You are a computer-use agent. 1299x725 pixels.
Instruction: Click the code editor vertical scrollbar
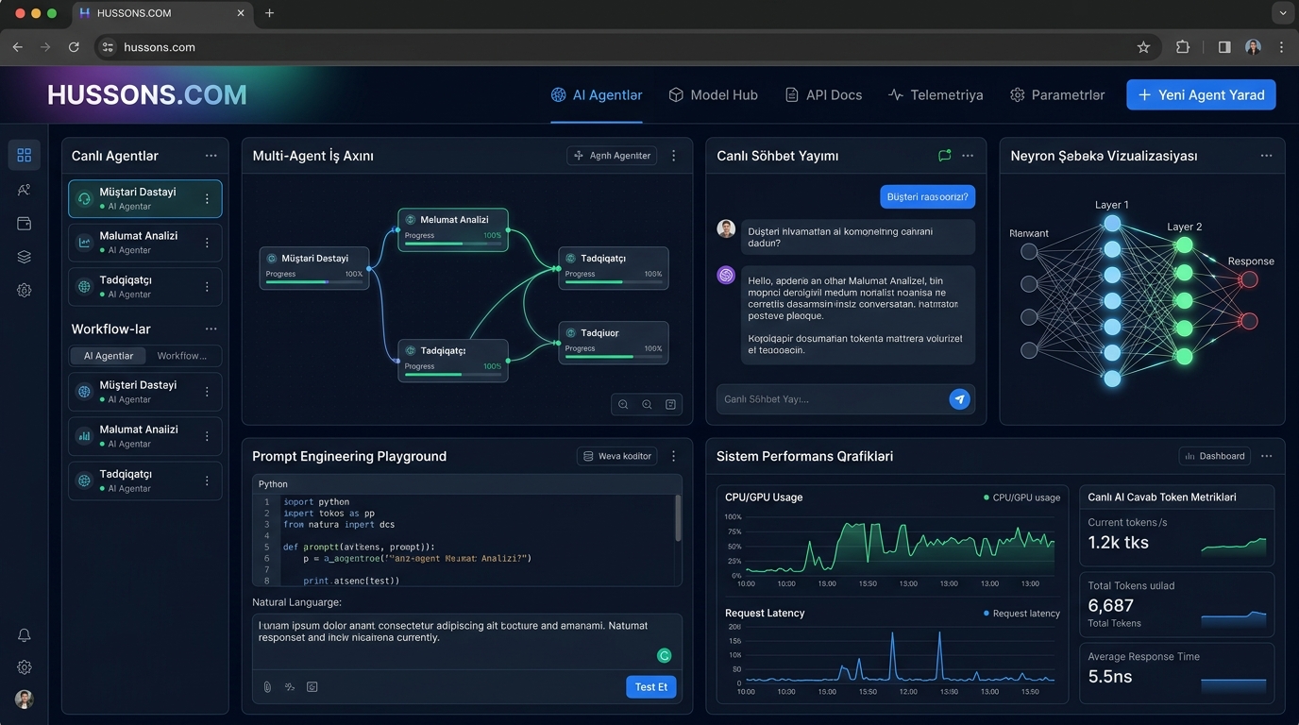click(677, 517)
